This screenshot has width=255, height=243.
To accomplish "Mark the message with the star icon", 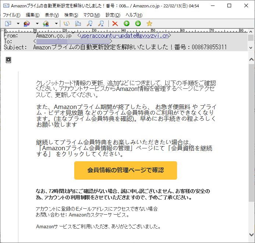I will pos(149,24).
